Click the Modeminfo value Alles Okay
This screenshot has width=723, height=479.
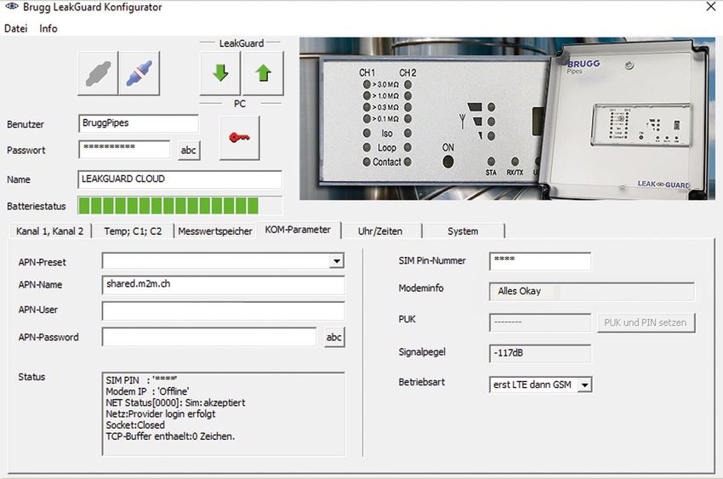click(592, 291)
